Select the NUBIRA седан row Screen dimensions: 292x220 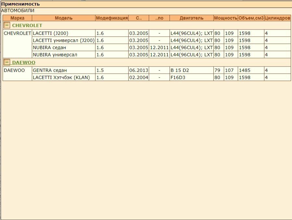pos(161,47)
